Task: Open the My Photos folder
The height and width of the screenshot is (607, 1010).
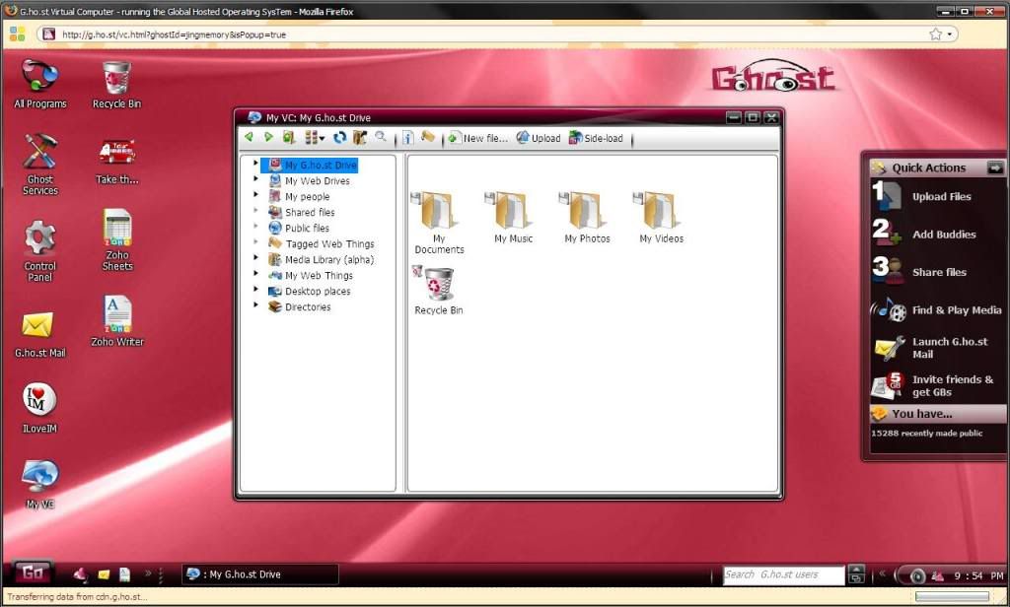Action: coord(587,217)
